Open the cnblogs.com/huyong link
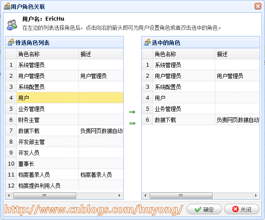Image resolution: width=265 pixels, height=220 pixels. 94,209
